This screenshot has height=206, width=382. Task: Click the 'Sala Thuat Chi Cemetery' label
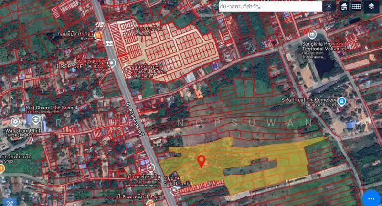pos(308,100)
